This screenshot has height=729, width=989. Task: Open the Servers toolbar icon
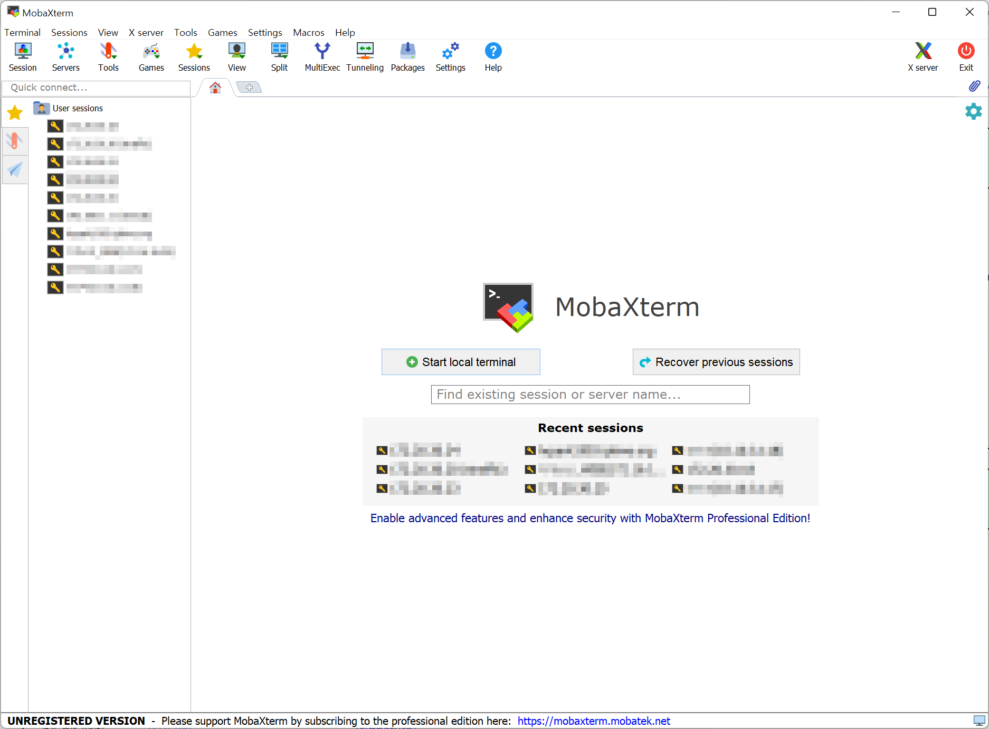coord(66,57)
